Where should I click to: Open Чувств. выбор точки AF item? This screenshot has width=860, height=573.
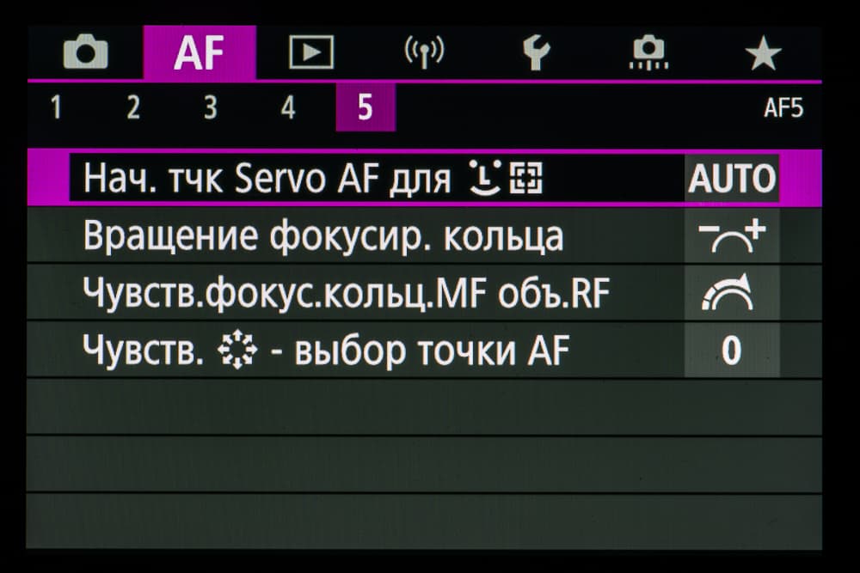point(325,351)
